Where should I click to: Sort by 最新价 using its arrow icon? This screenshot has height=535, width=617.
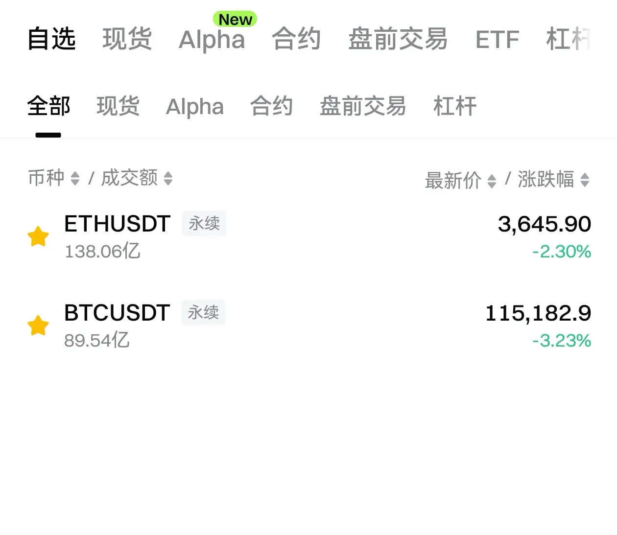coord(492,181)
